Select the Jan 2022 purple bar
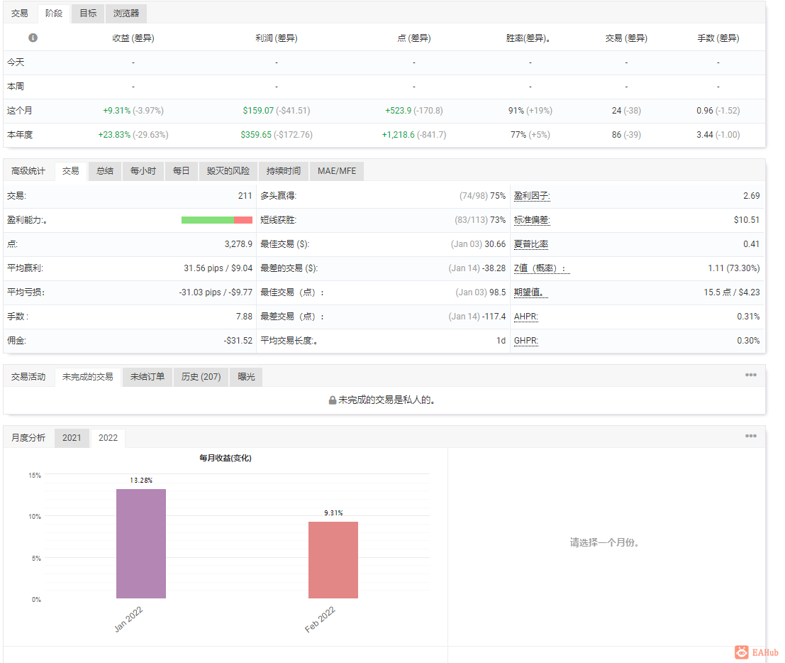The height and width of the screenshot is (663, 785). coord(141,544)
